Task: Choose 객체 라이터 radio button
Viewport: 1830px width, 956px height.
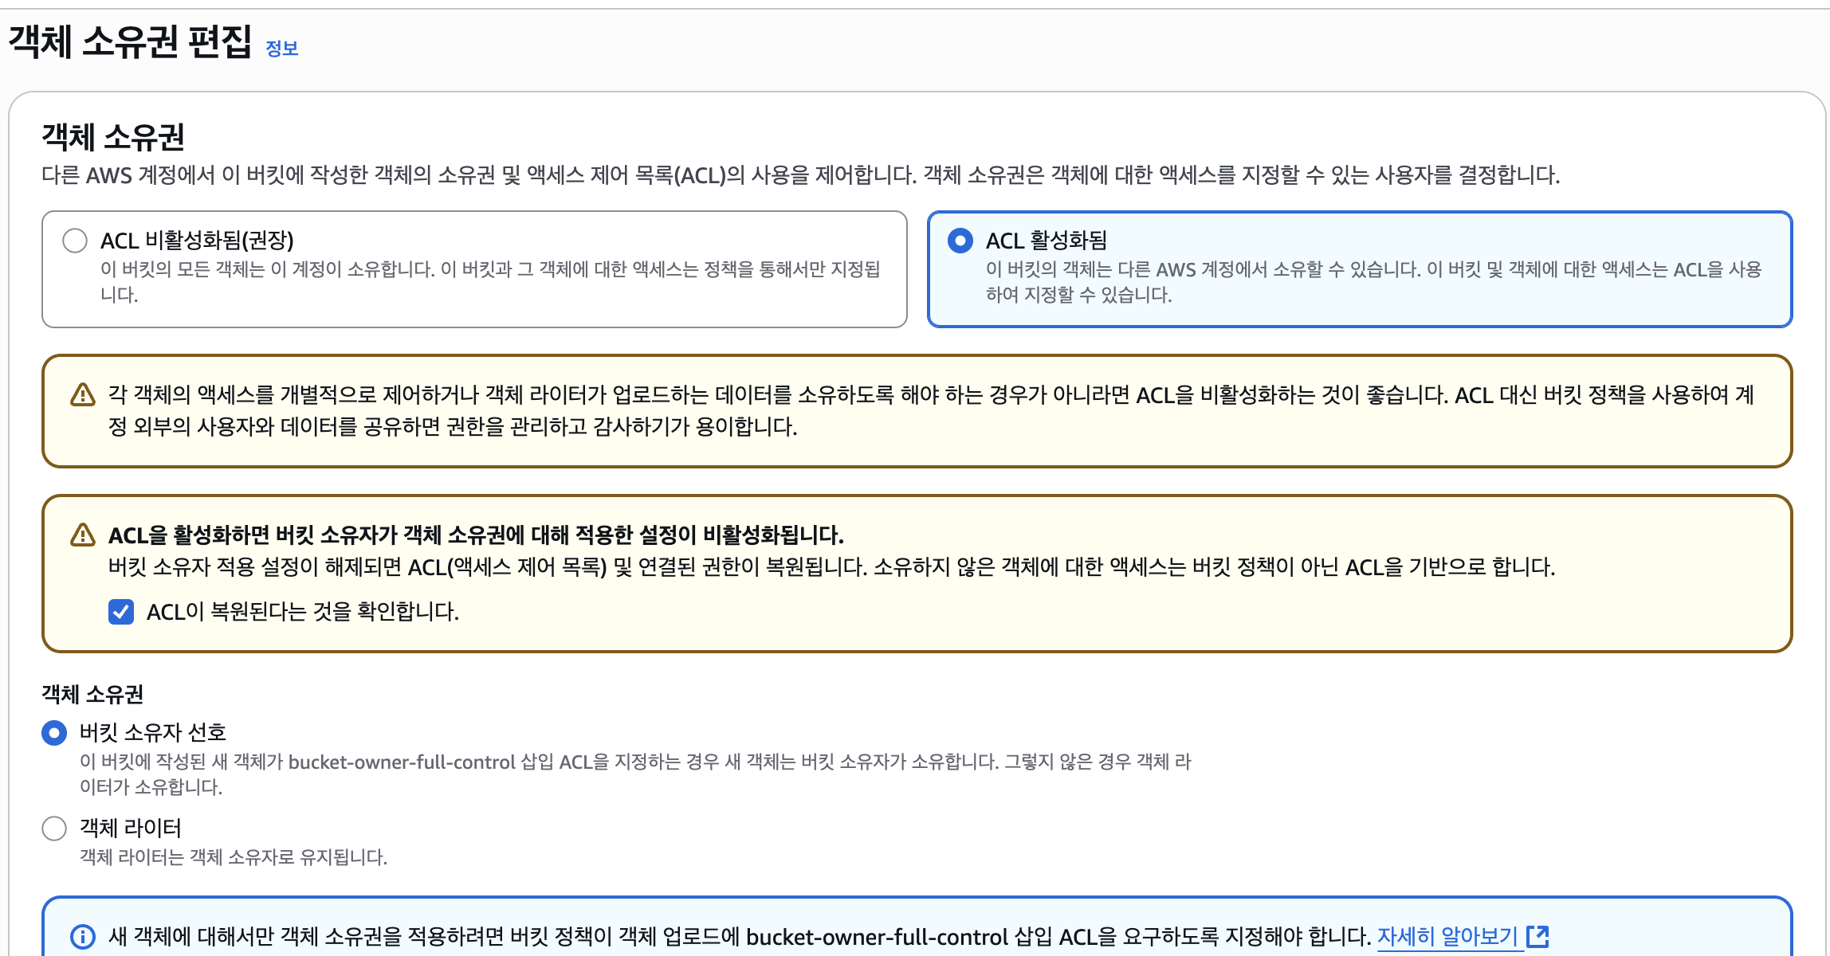Action: coord(54,829)
